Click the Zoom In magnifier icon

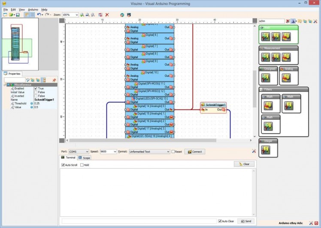coord(82,15)
